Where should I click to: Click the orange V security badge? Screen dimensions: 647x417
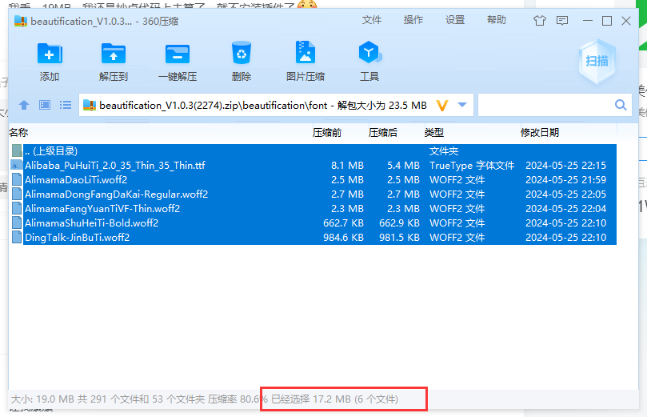442,106
